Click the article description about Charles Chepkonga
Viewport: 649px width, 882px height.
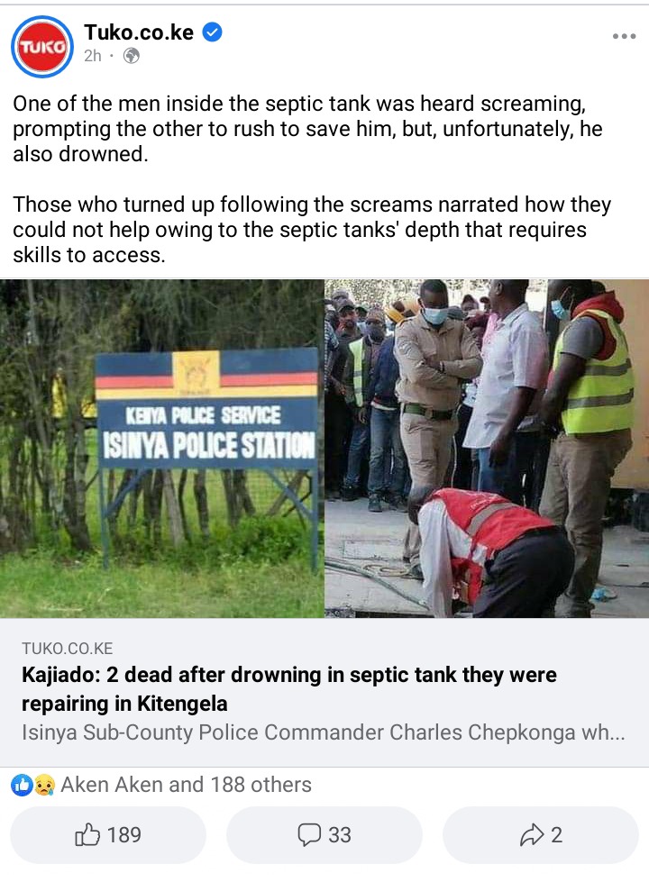point(323,732)
